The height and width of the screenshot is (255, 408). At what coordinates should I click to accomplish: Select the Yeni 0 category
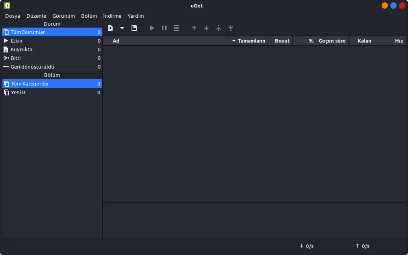point(52,92)
